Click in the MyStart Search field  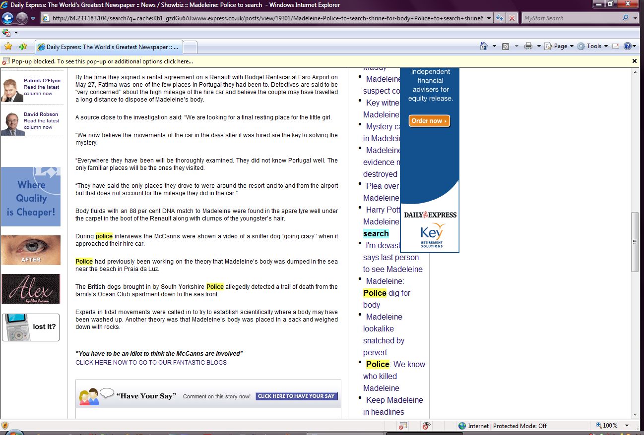click(x=571, y=18)
